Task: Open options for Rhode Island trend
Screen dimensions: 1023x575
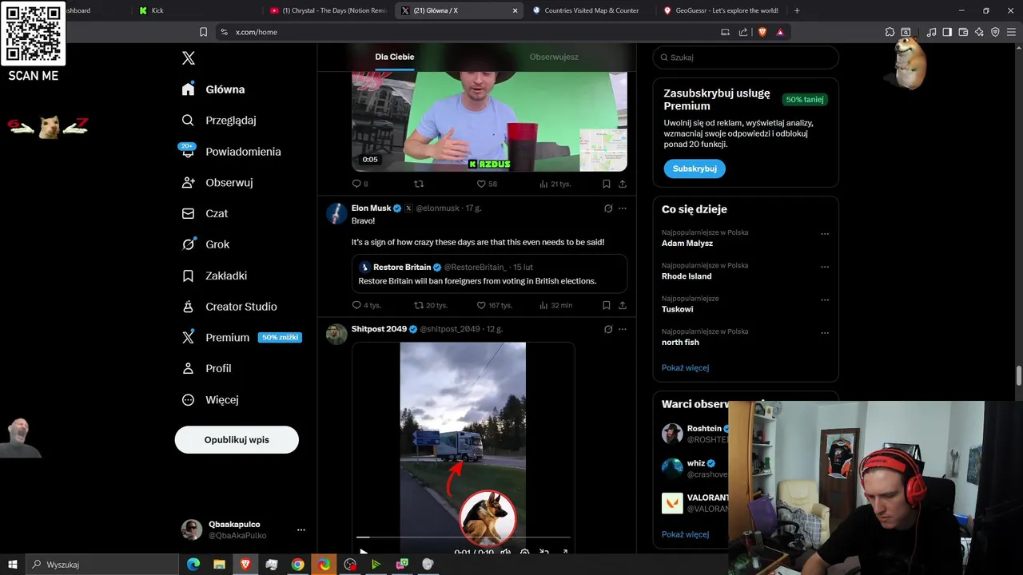Action: pyautogui.click(x=825, y=267)
